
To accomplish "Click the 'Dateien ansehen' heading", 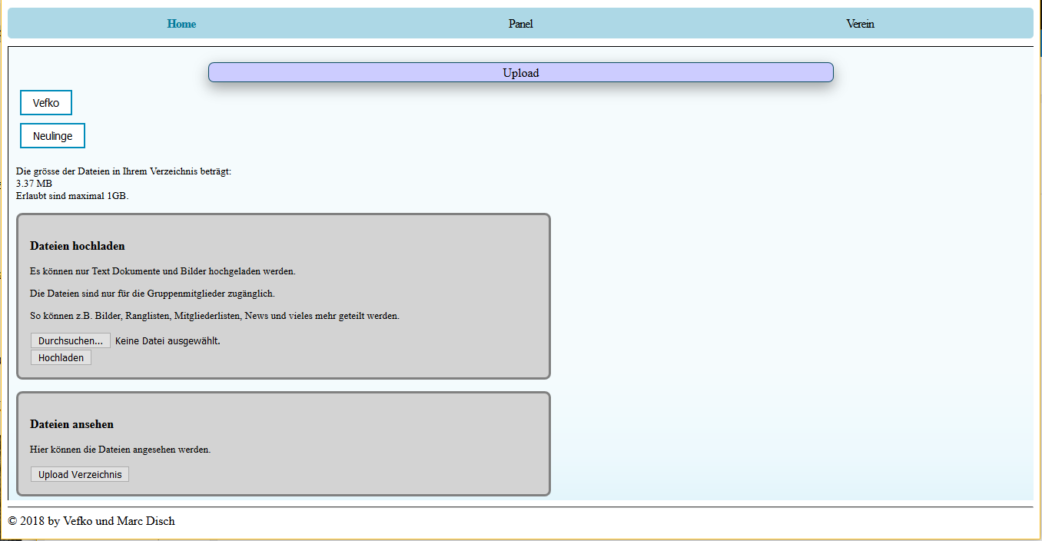I will click(x=71, y=424).
